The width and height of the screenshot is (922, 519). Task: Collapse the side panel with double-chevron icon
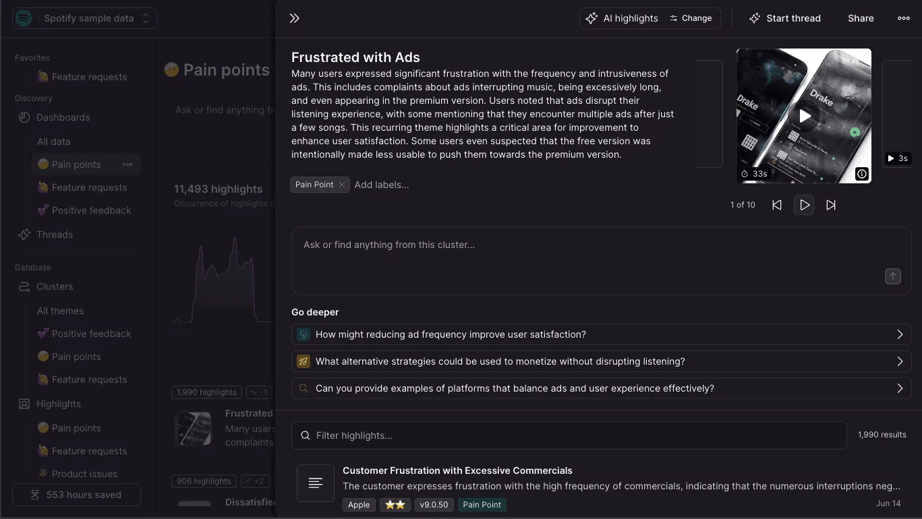pyautogui.click(x=294, y=18)
